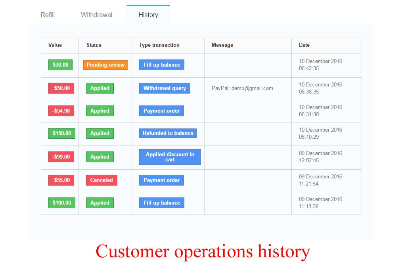
Task: Click the Withdrawal query type badge
Action: pyautogui.click(x=165, y=88)
